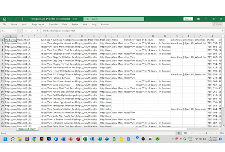
Task: Open the Formulas ribbon tab
Action: coord(53,25)
